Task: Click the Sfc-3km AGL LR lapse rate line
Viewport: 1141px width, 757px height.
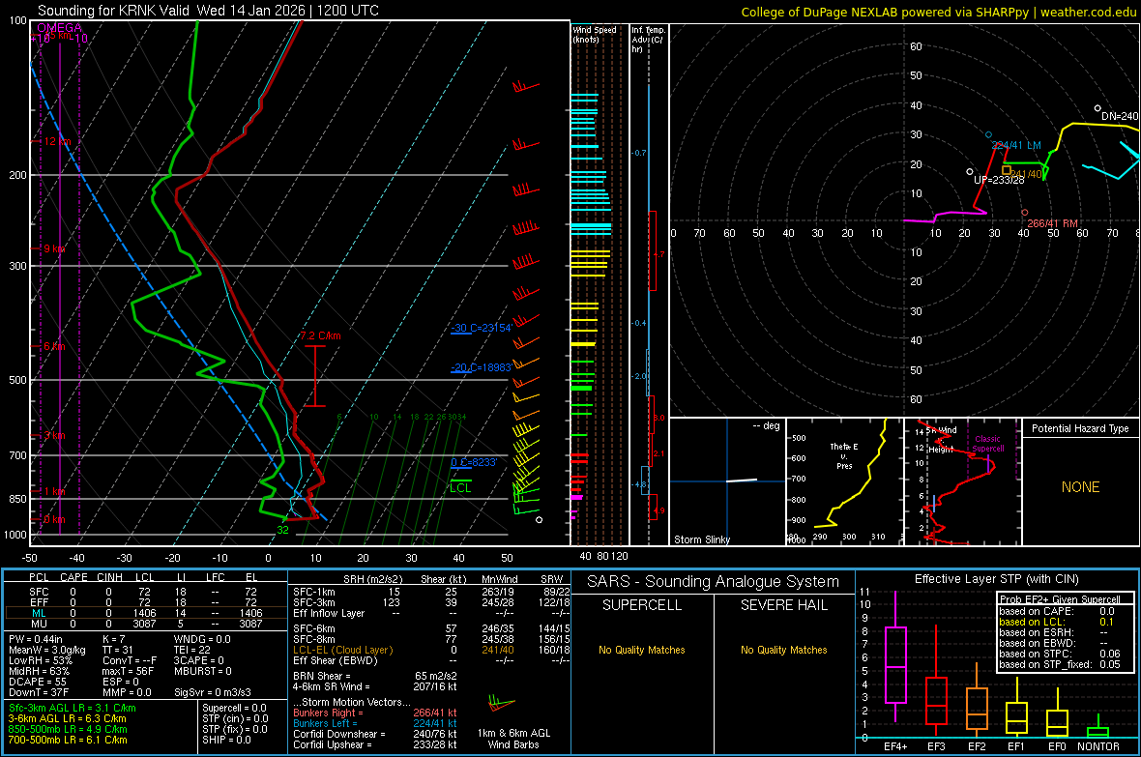Action: point(73,708)
